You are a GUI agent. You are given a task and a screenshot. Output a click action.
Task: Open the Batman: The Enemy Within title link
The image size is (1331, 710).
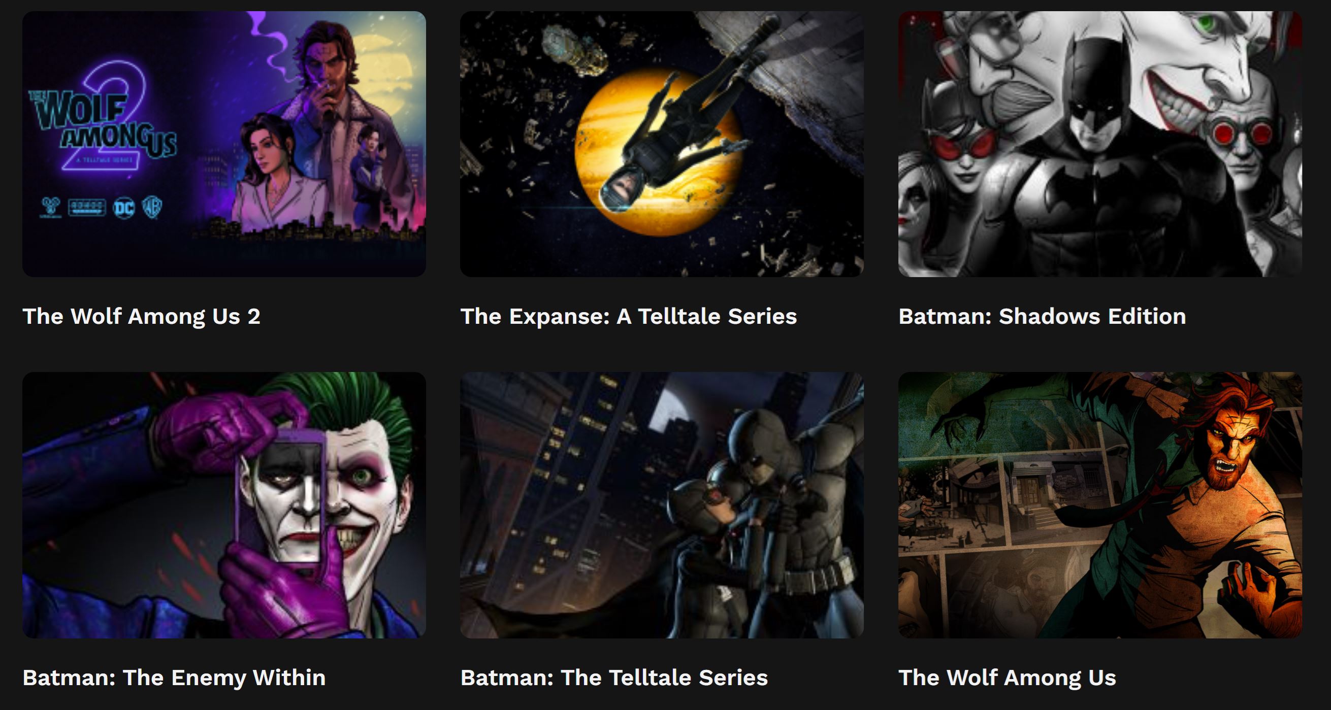[x=174, y=678]
